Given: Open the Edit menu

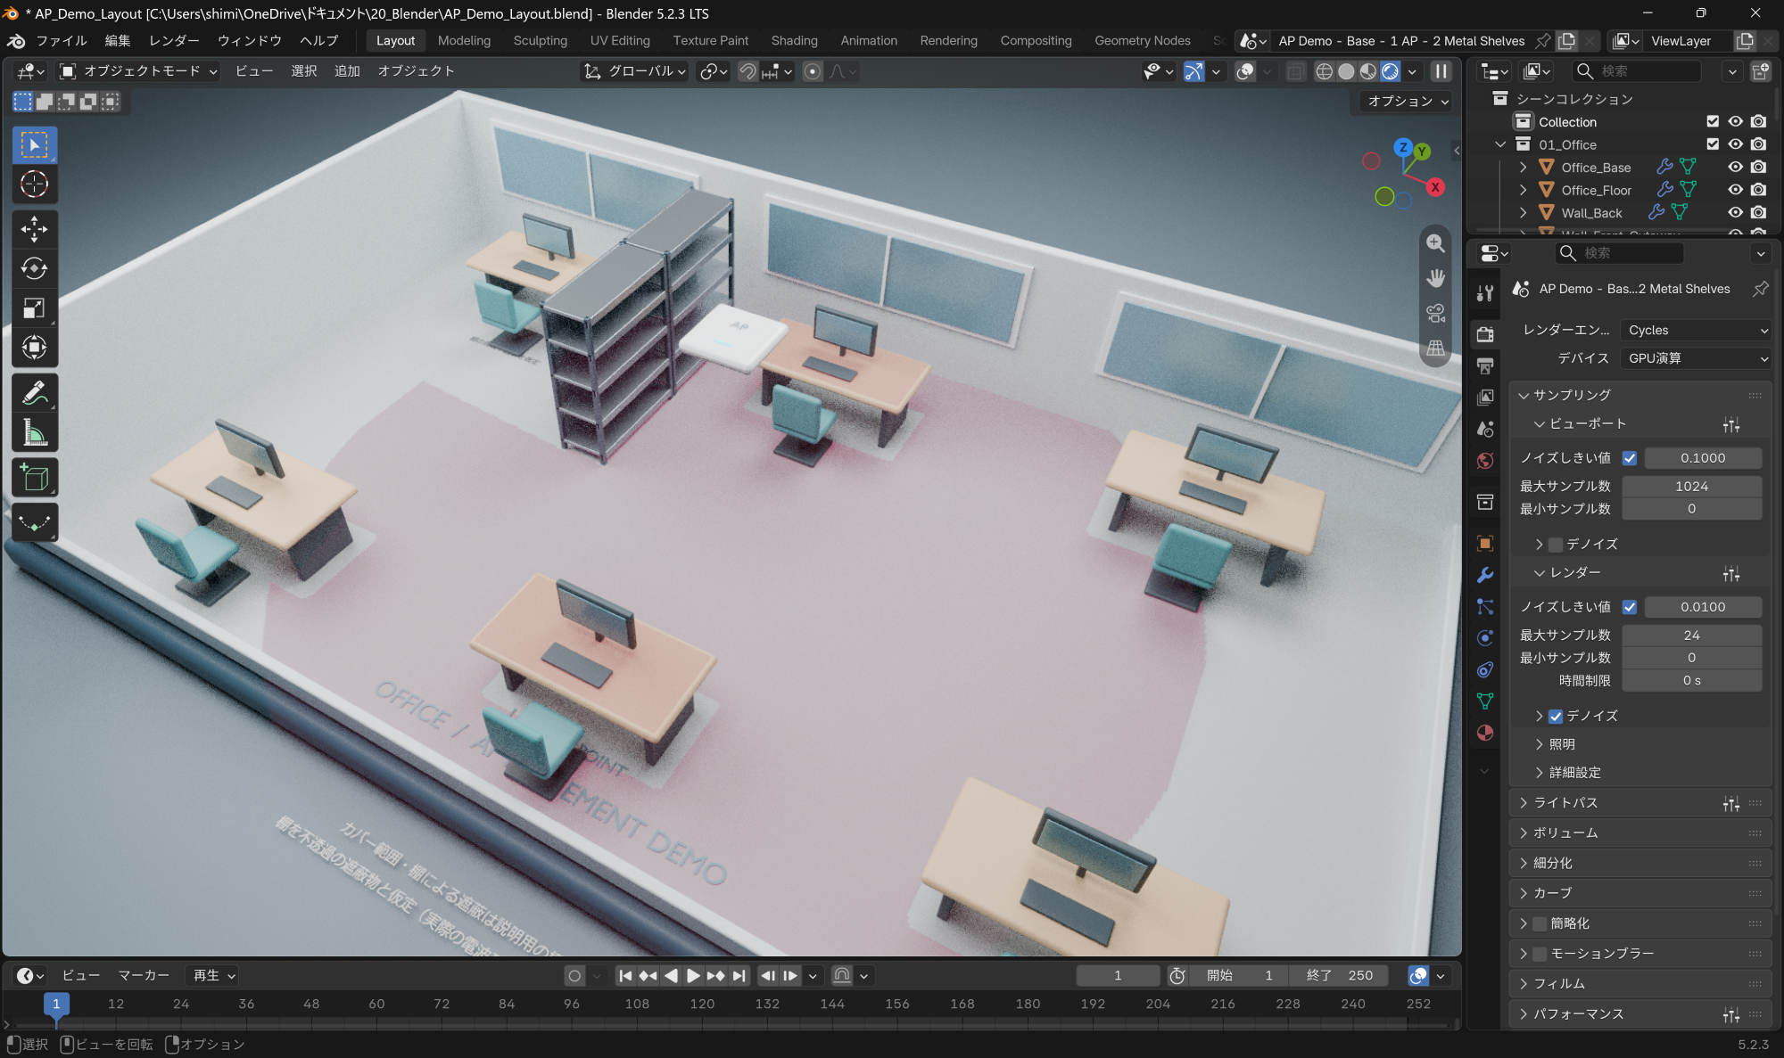Looking at the screenshot, I should point(118,40).
